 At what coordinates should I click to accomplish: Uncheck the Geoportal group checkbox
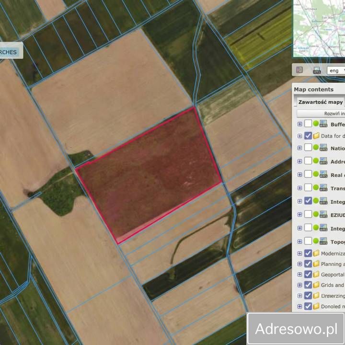pyautogui.click(x=308, y=275)
